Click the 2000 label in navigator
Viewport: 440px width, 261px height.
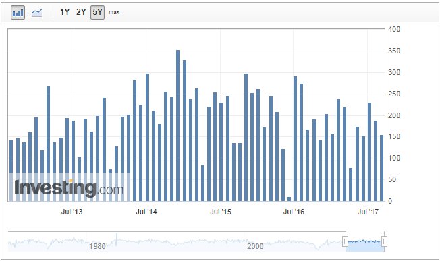click(255, 246)
